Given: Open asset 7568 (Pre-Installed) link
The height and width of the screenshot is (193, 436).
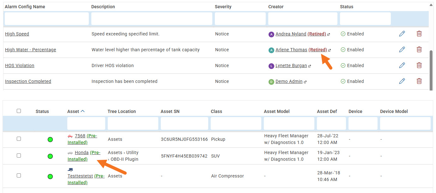Looking at the screenshot, I should coord(82,139).
